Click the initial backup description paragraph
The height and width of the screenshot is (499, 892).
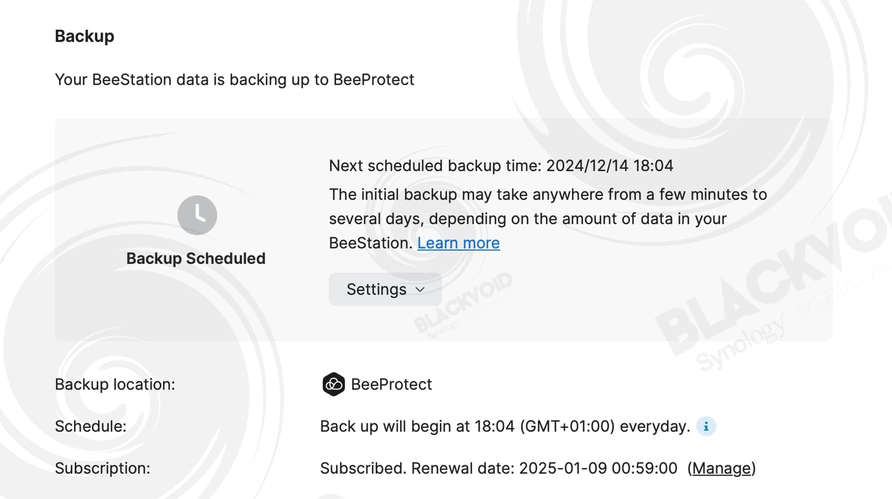coord(548,218)
